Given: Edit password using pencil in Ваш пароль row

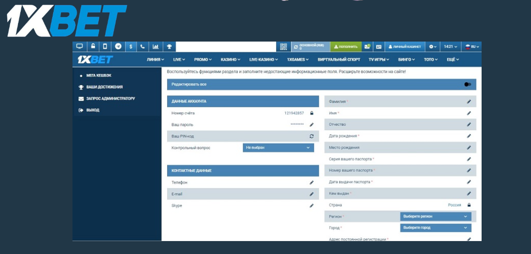Looking at the screenshot, I should tap(312, 125).
